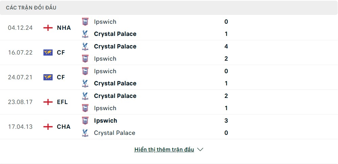This screenshot has height=164, width=338.
Task: Click Crystal Palace crest in 16.07.22 match
Action: click(x=85, y=46)
